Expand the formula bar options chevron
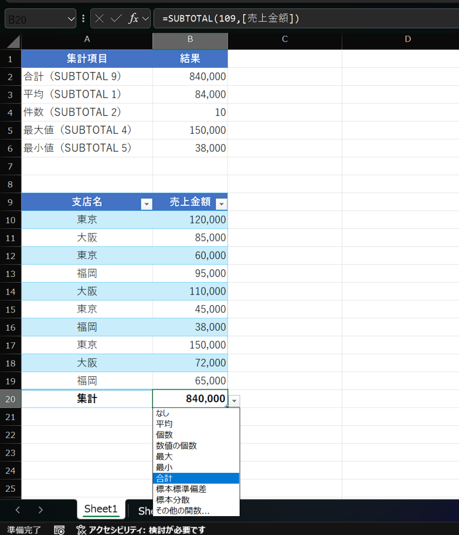The image size is (459, 535). click(x=146, y=19)
